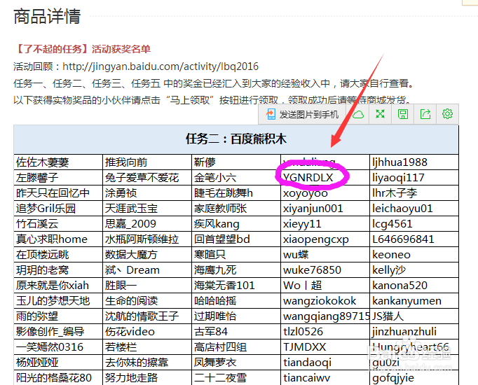Click the red 活动获奖名单 heading
This screenshot has width=478, height=385.
coord(121,49)
